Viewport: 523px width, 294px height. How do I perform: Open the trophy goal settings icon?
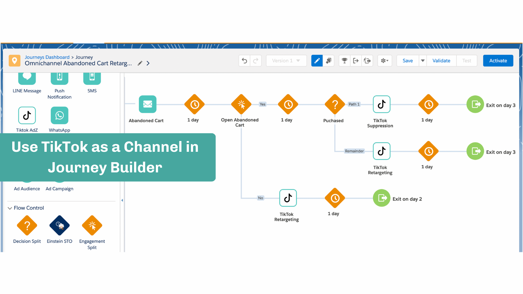click(345, 61)
